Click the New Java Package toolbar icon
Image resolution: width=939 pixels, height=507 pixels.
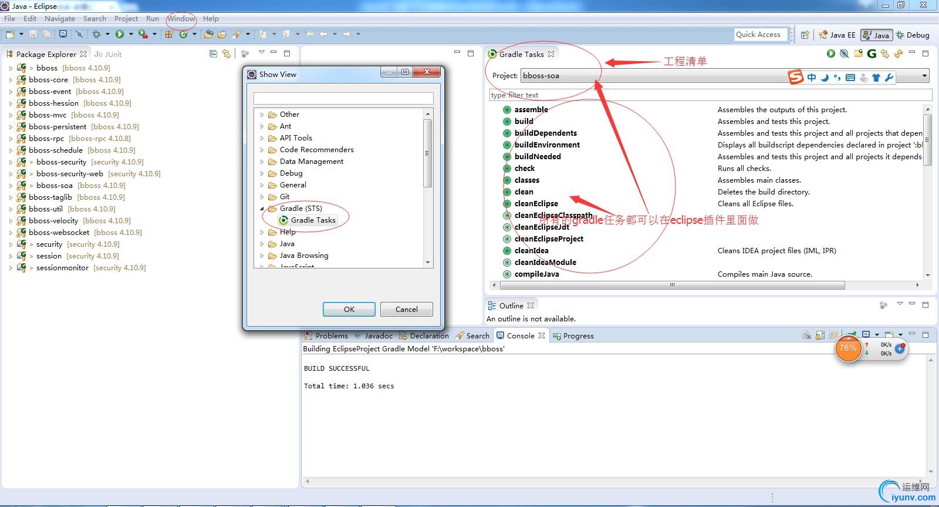click(169, 34)
